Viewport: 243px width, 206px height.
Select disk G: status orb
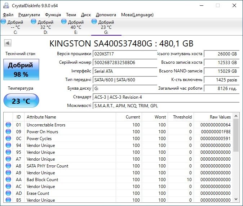(94, 22)
